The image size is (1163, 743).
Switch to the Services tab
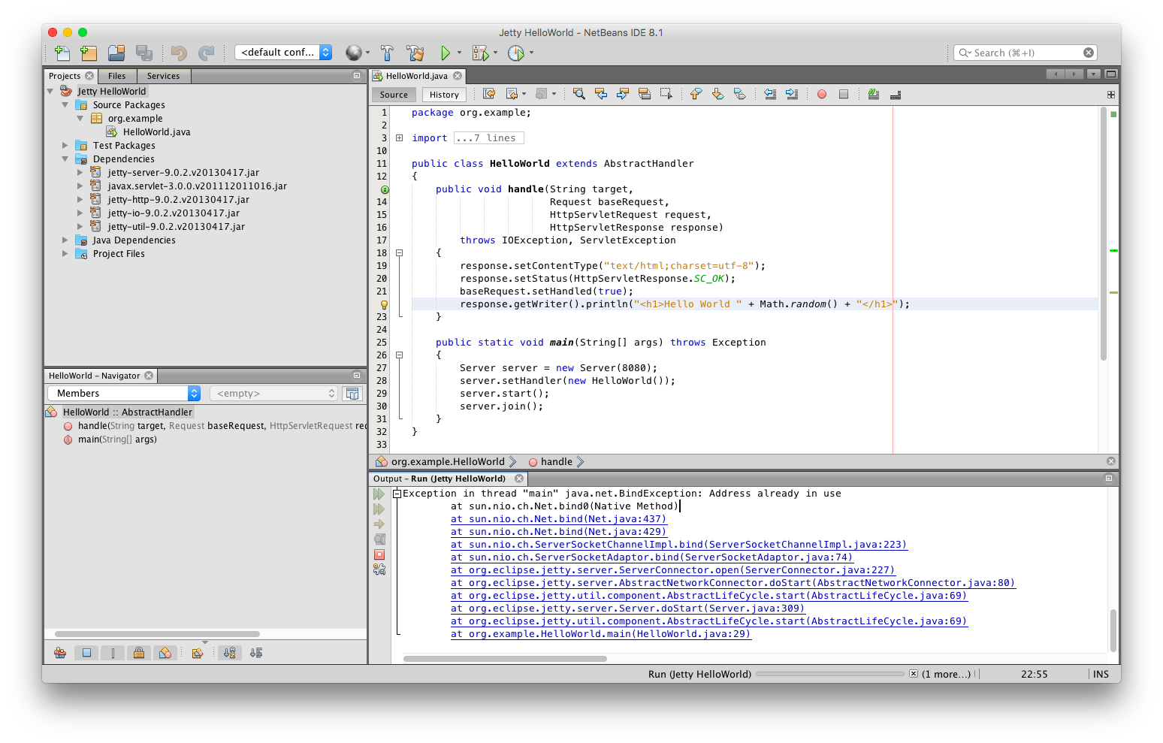click(163, 76)
